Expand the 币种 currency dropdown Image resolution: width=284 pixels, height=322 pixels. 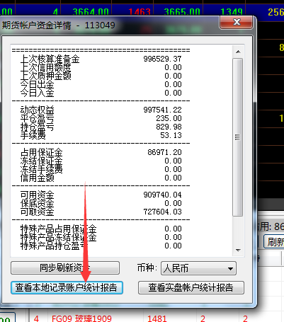pyautogui.click(x=198, y=268)
